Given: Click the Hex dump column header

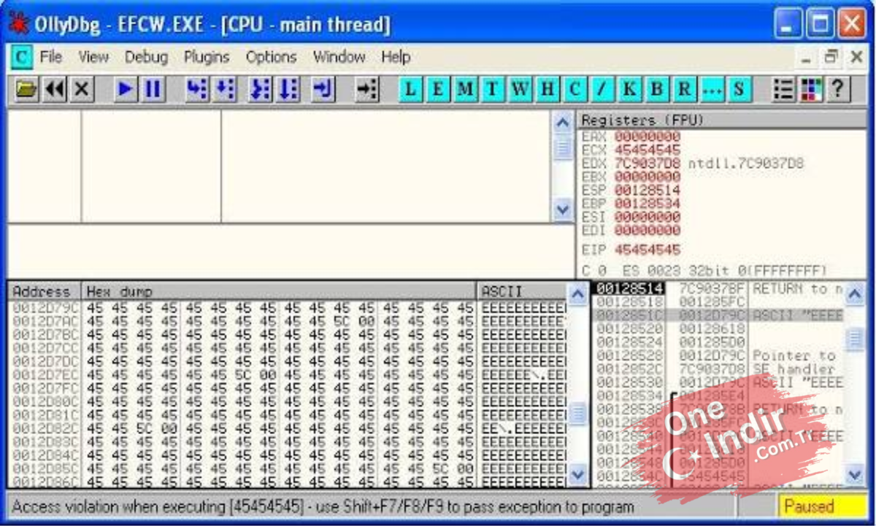Looking at the screenshot, I should click(279, 291).
